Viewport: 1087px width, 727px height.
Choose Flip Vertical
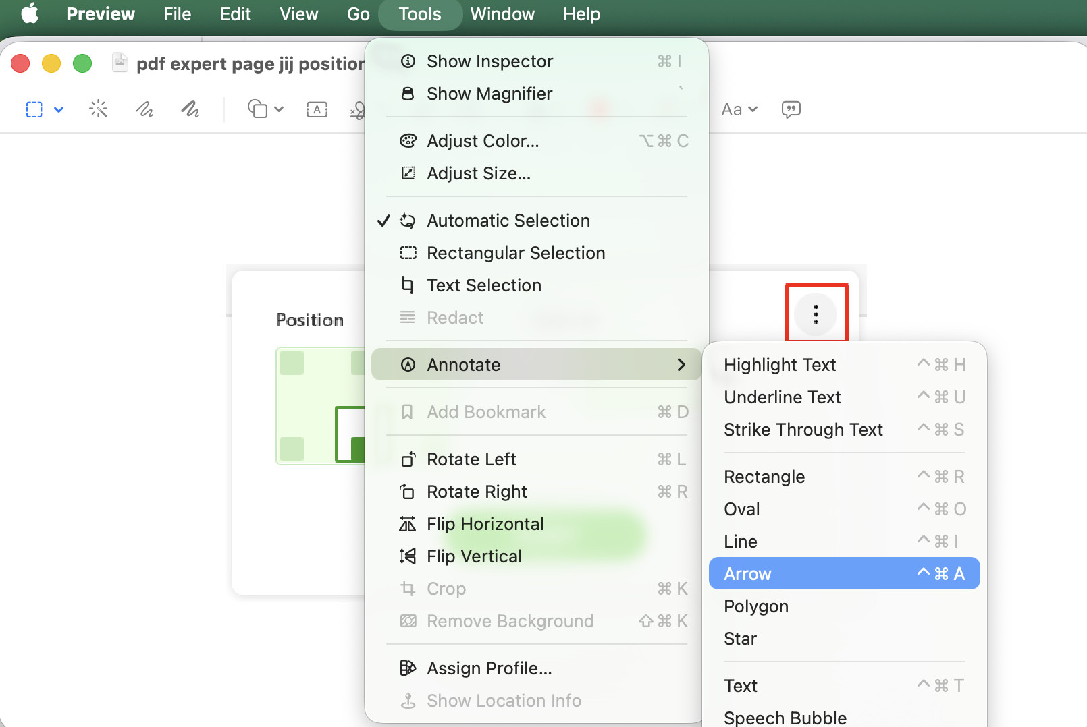pos(537,556)
